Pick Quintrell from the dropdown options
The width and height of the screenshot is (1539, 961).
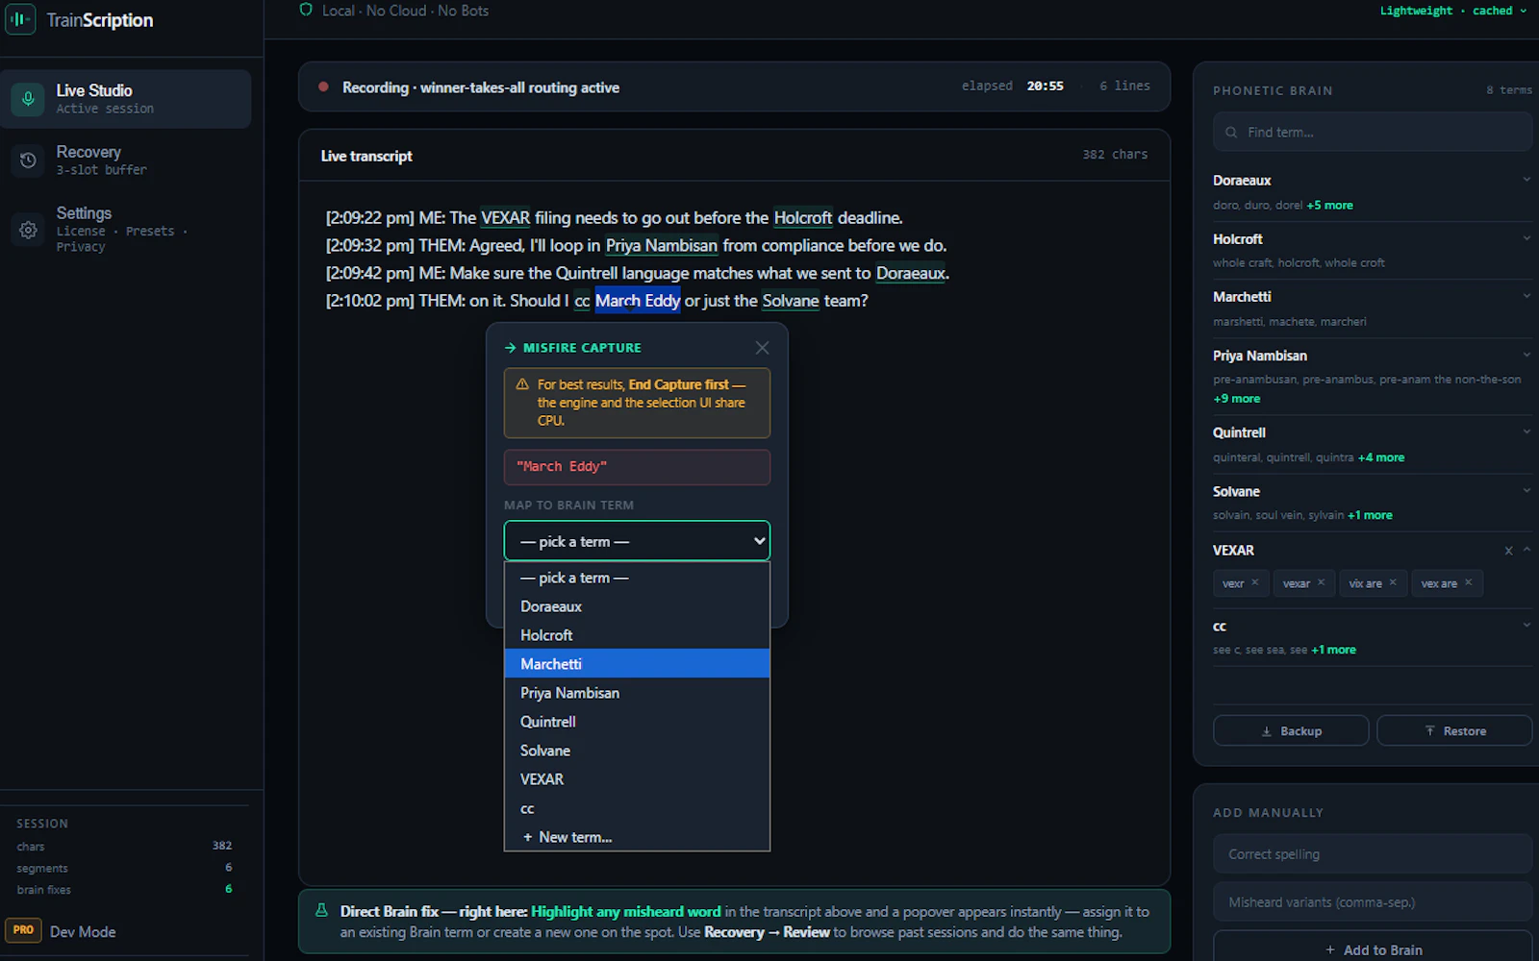pyautogui.click(x=637, y=722)
